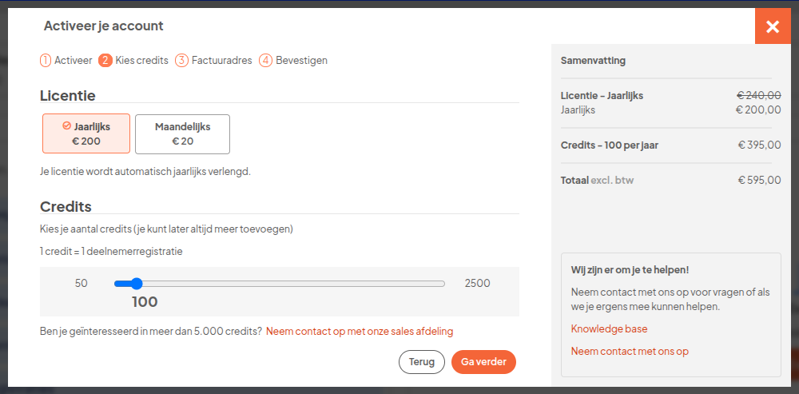Open the Kies credits step label
The width and height of the screenshot is (799, 394).
pyautogui.click(x=142, y=60)
